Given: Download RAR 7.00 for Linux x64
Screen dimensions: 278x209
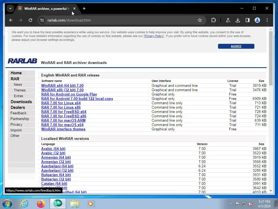Looking at the screenshot, I should click(x=61, y=103).
